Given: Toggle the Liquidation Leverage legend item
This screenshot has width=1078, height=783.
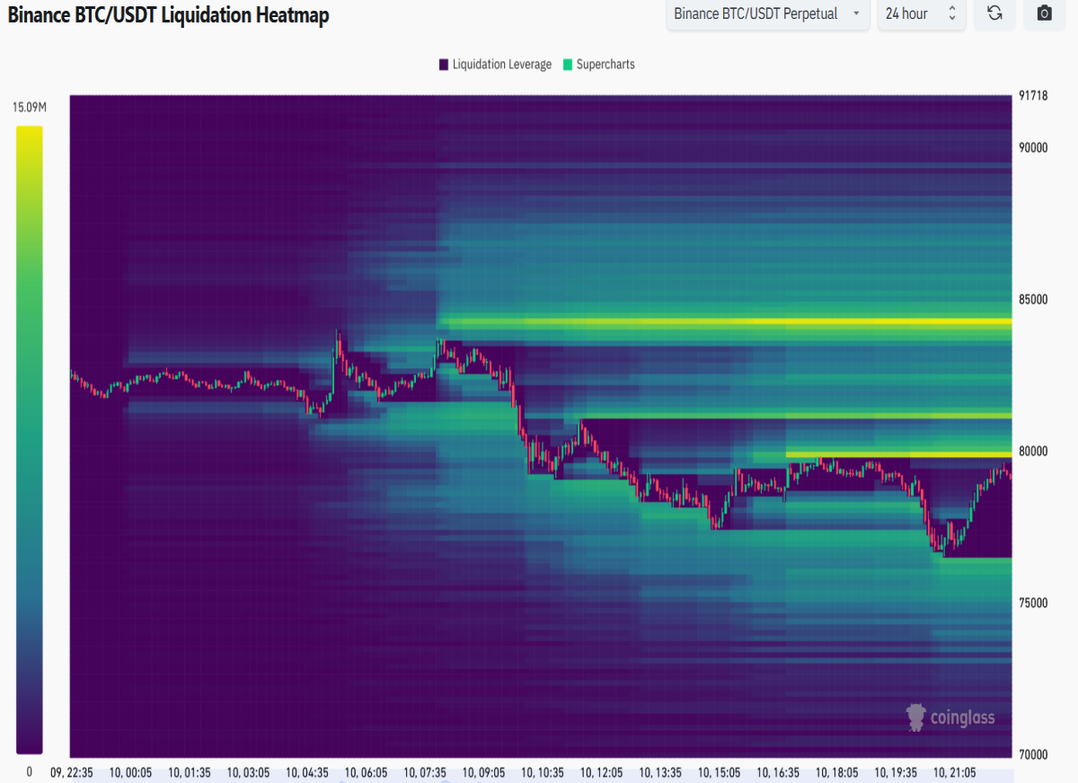Looking at the screenshot, I should [495, 65].
